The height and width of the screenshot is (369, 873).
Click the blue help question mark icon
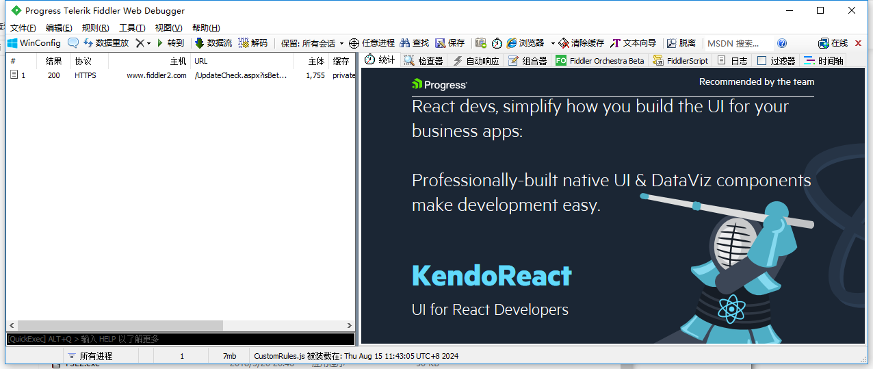click(x=782, y=43)
